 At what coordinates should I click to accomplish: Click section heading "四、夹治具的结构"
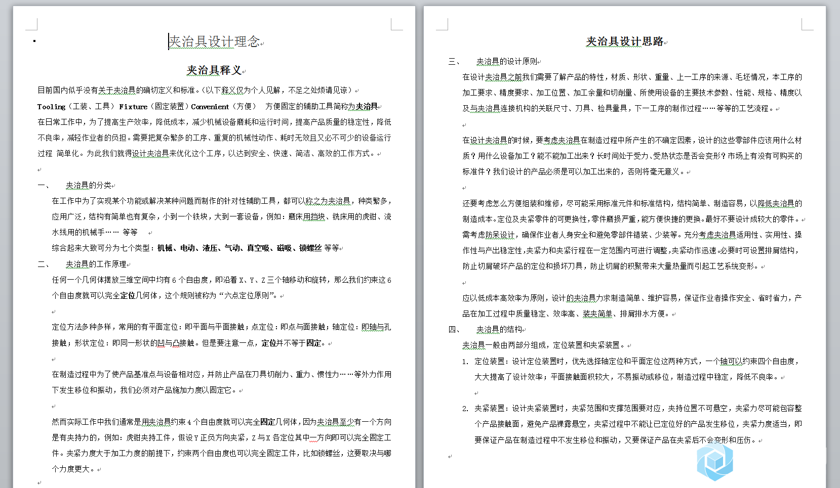pyautogui.click(x=486, y=329)
